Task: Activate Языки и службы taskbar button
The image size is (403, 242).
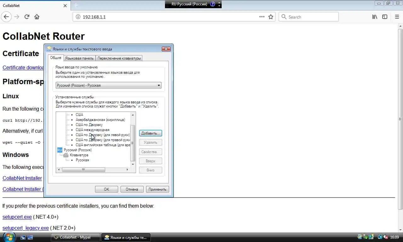Action: click(126, 237)
